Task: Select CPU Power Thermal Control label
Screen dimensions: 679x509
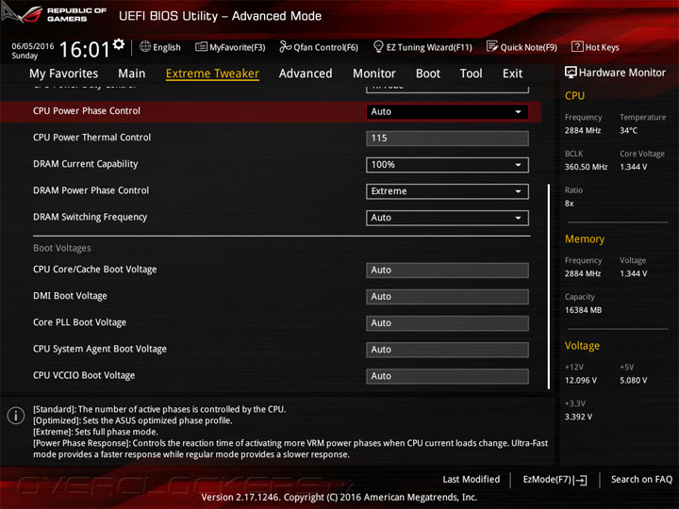Action: click(x=91, y=138)
